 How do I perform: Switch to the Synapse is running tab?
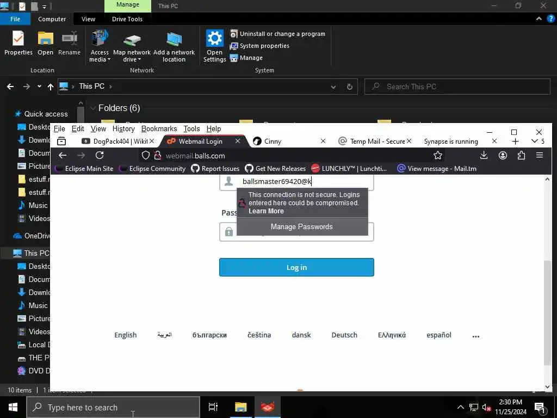451,141
